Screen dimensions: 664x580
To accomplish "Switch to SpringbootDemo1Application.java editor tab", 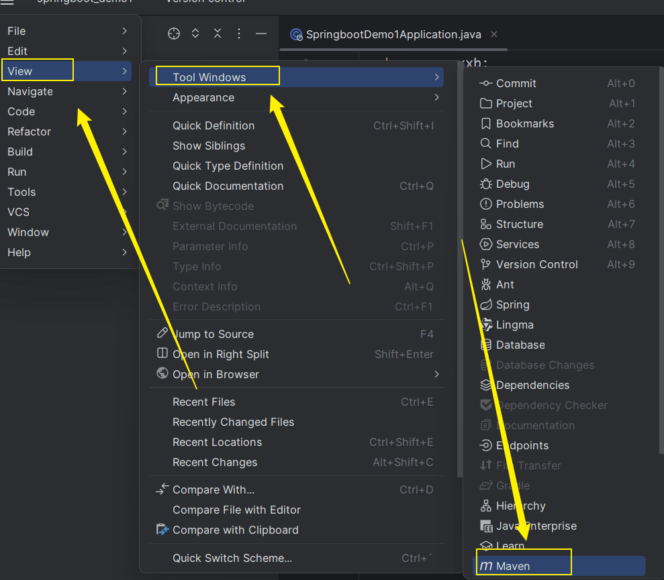I will click(393, 34).
